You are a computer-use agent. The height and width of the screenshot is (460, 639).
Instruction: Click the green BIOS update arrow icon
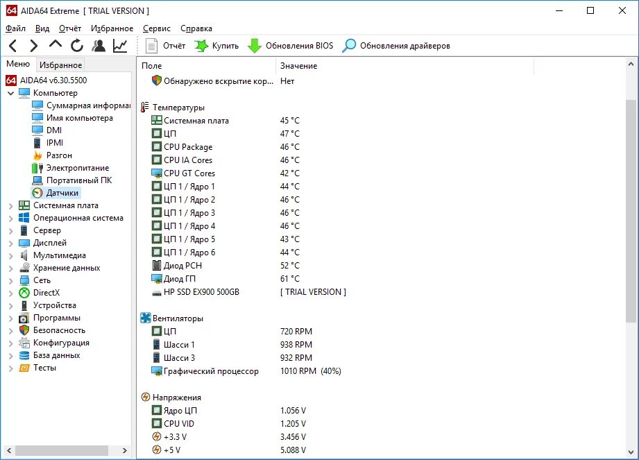pyautogui.click(x=255, y=46)
